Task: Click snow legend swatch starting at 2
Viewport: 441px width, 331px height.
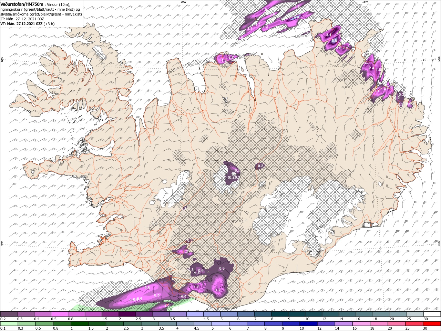Action: (127, 314)
